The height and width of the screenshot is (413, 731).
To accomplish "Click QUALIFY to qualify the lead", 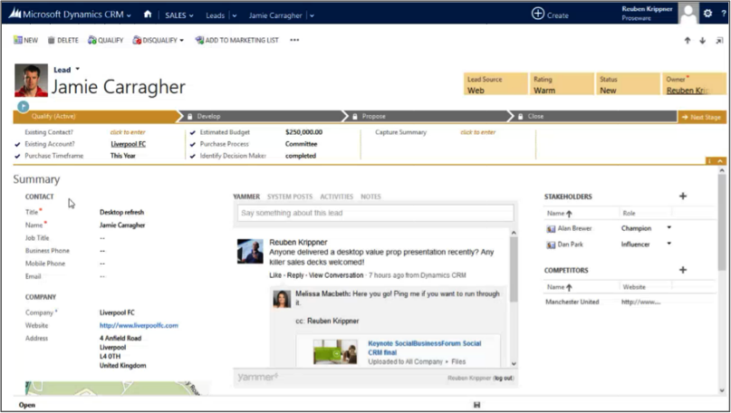I will tap(105, 40).
